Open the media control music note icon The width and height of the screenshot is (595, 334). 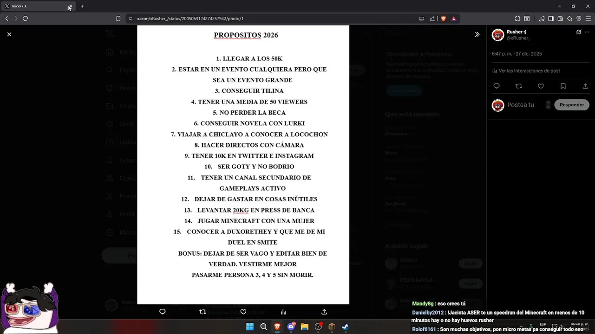[x=542, y=19]
